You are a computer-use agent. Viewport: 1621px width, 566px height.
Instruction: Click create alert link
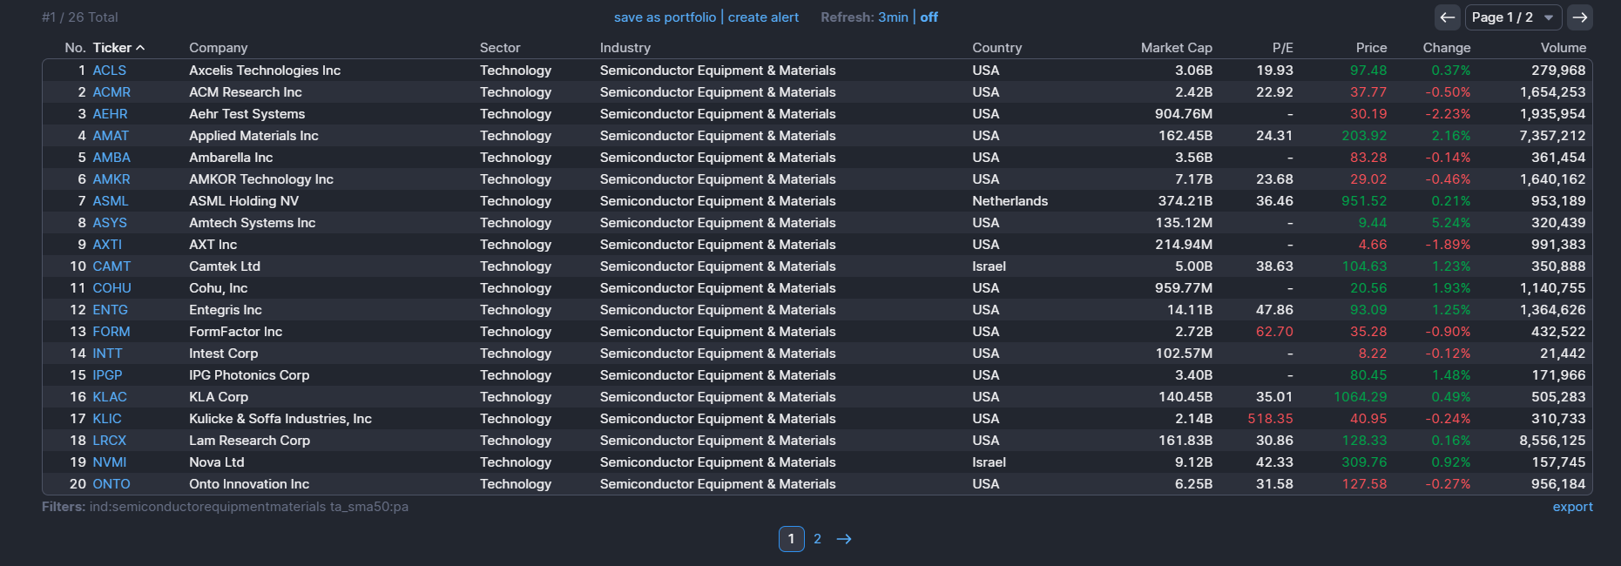pos(763,17)
